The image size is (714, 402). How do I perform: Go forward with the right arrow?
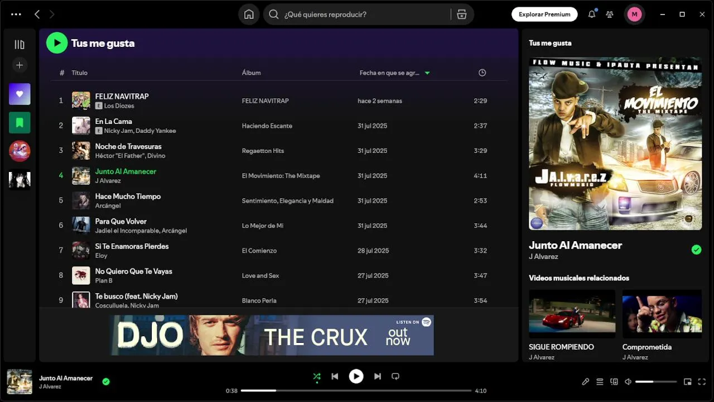coord(52,15)
